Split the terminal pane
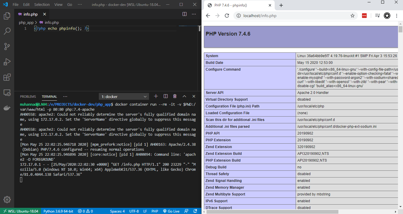The image size is (403, 214). coord(166,96)
